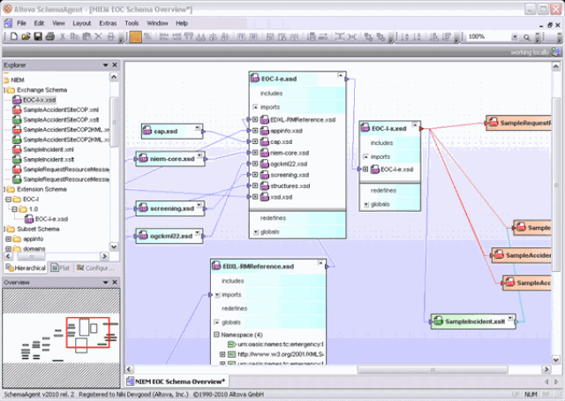Viewport: 565px width, 401px height.
Task: Click the Paste clipboard icon
Action: click(x=87, y=36)
